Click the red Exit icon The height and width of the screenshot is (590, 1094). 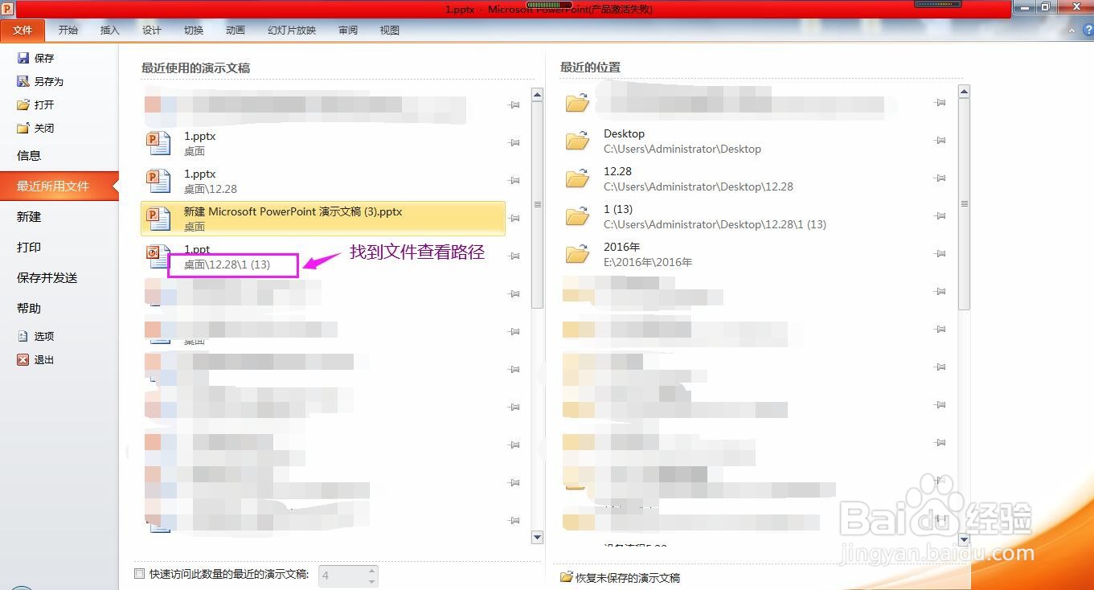coord(23,359)
